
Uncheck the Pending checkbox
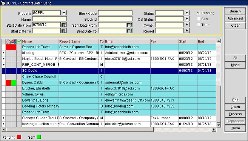(x=198, y=13)
